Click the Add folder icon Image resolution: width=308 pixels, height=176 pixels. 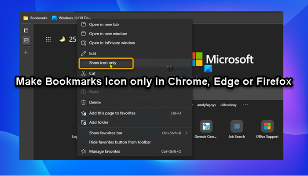pyautogui.click(x=84, y=122)
